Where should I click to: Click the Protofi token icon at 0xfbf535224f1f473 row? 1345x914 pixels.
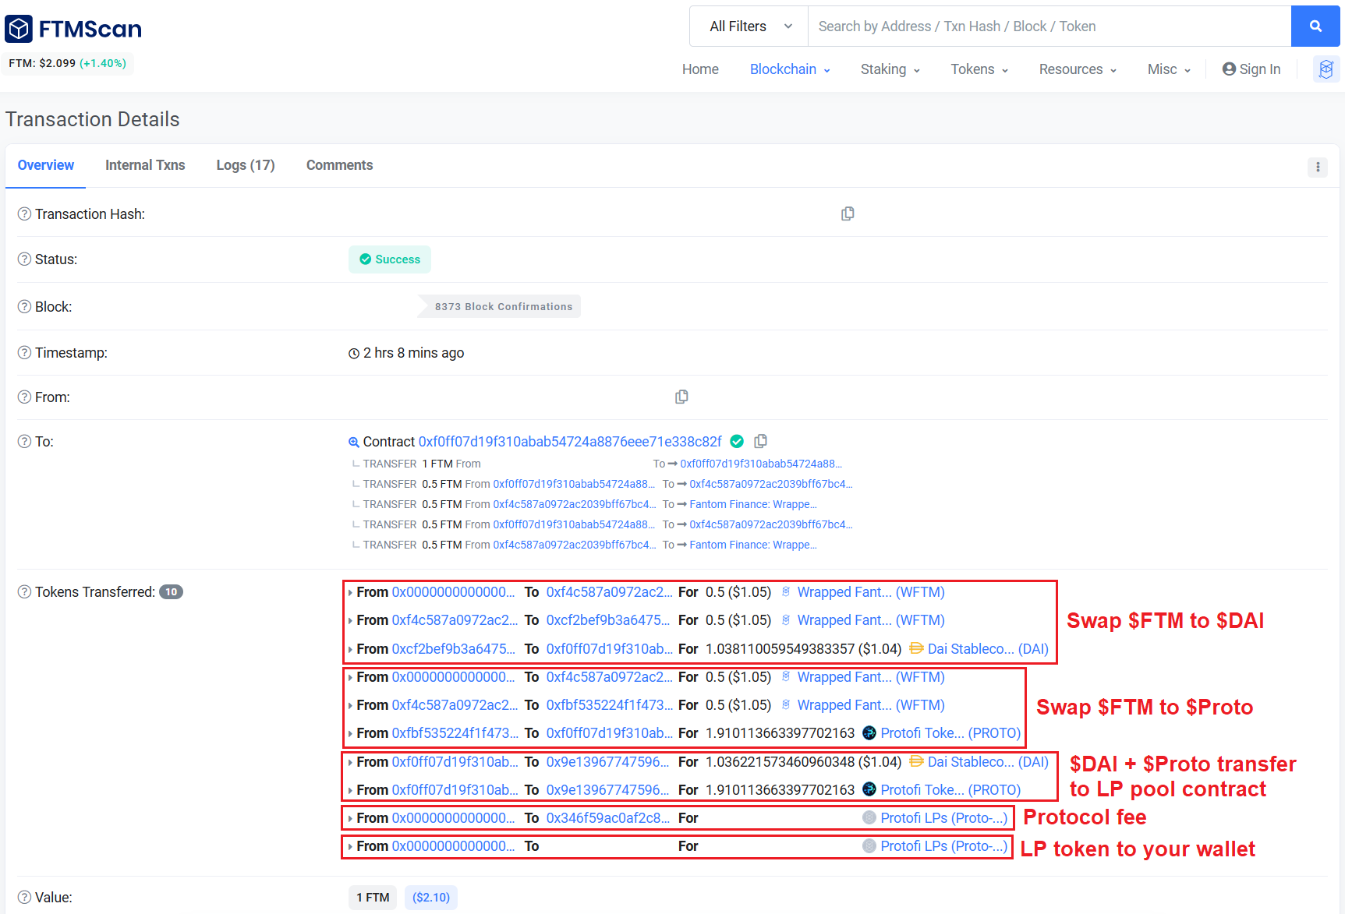pos(869,732)
